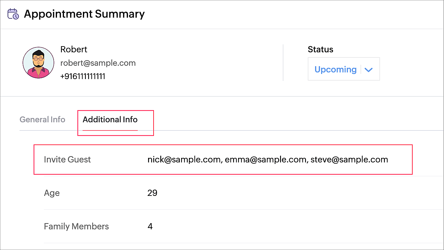Image resolution: width=444 pixels, height=250 pixels.
Task: Click the appointment calendar clock icon
Action: (13, 14)
